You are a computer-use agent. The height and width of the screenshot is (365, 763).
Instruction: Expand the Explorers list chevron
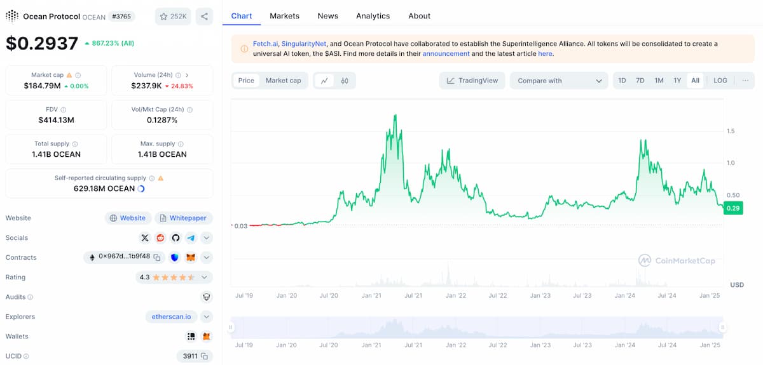tap(207, 317)
